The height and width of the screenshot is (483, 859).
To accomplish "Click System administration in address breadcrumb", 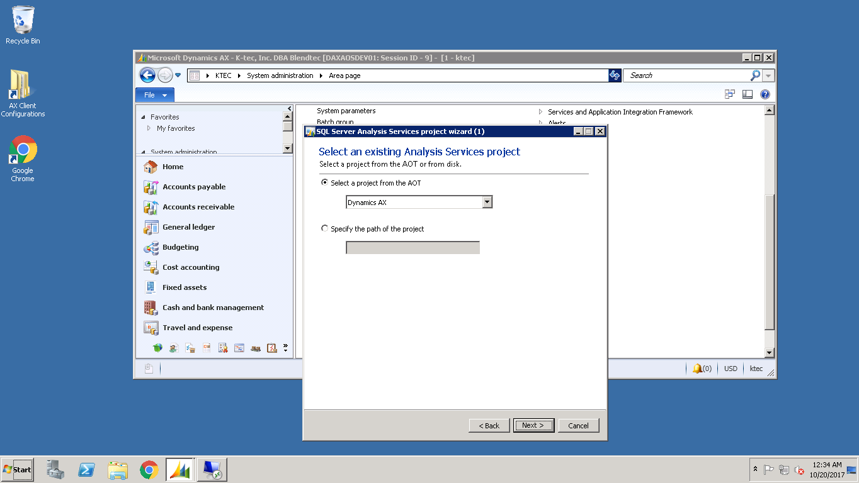I will pos(280,75).
